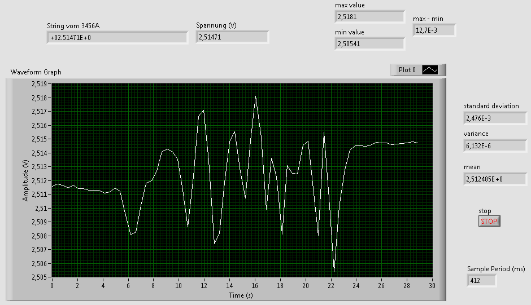The height and width of the screenshot is (305, 531).
Task: Click the max - min caption
Action: click(x=428, y=19)
